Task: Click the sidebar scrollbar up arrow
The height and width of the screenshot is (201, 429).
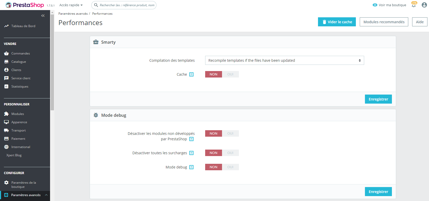Action: point(52,12)
